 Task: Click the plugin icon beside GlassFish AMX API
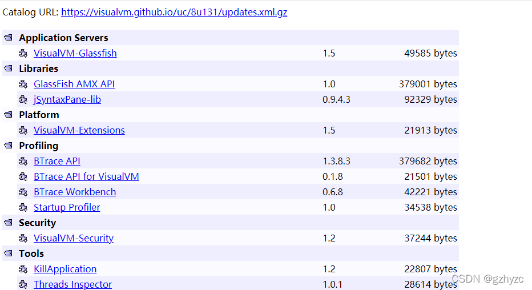pos(23,84)
